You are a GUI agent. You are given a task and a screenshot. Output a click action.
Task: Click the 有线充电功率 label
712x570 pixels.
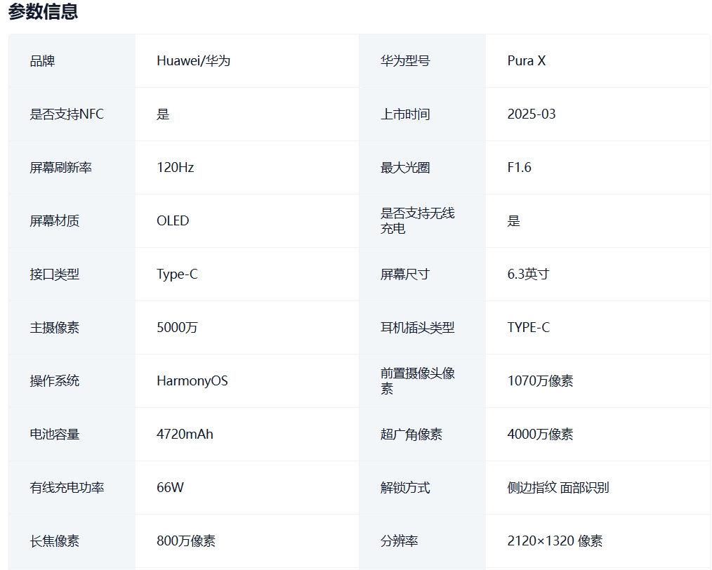point(67,487)
